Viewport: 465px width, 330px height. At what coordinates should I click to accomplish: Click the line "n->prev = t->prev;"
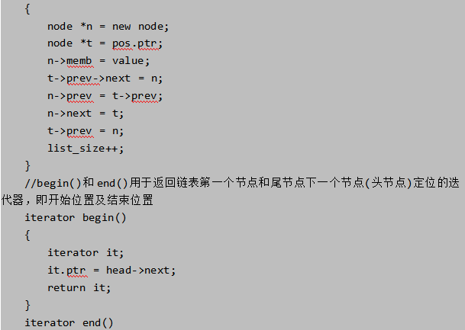105,96
